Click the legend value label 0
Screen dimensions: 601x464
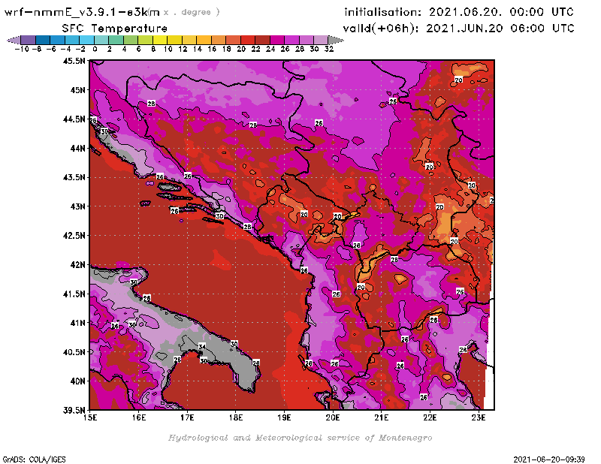(x=95, y=49)
